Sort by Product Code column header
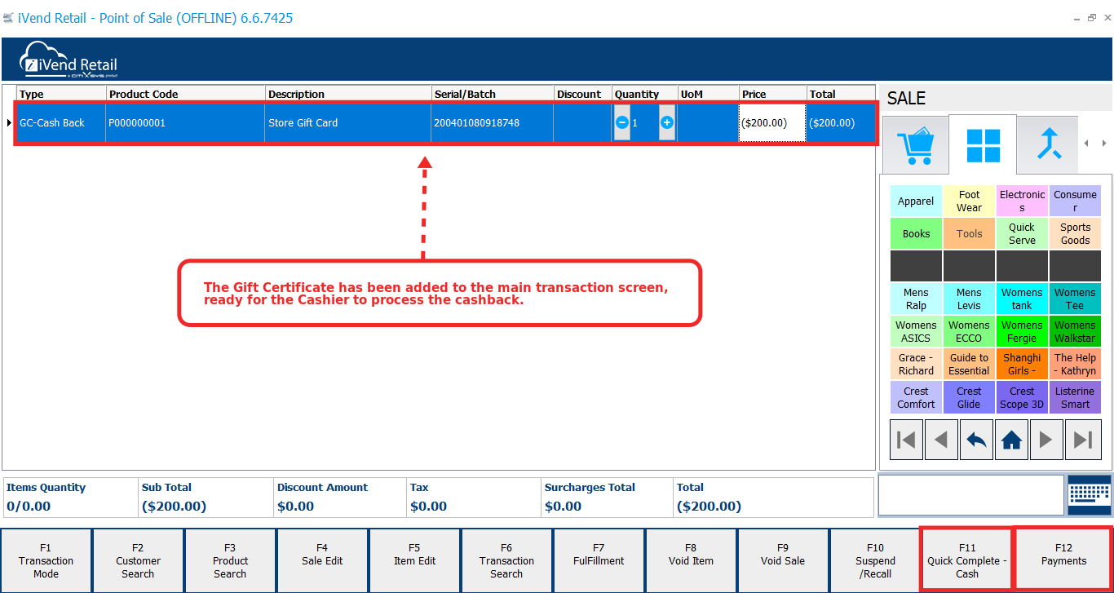The image size is (1114, 593). [x=184, y=94]
